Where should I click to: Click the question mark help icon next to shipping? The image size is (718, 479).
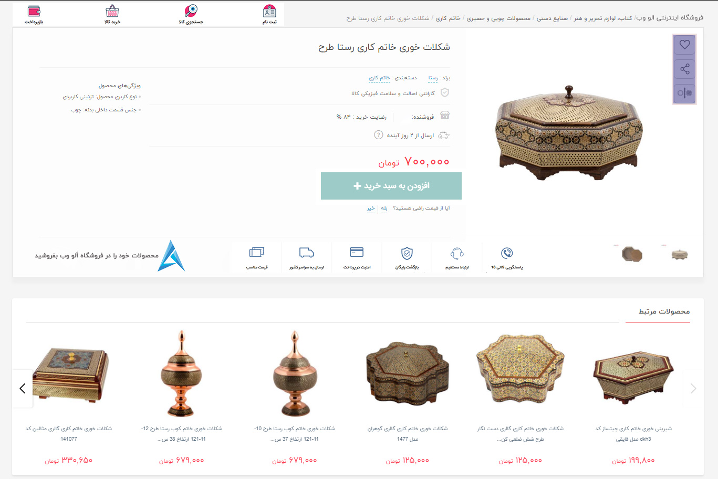point(378,135)
